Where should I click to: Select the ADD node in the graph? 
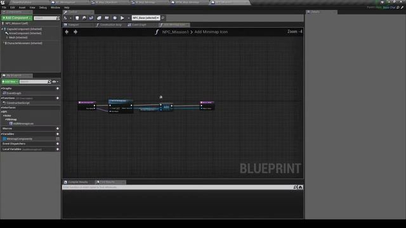(x=166, y=107)
